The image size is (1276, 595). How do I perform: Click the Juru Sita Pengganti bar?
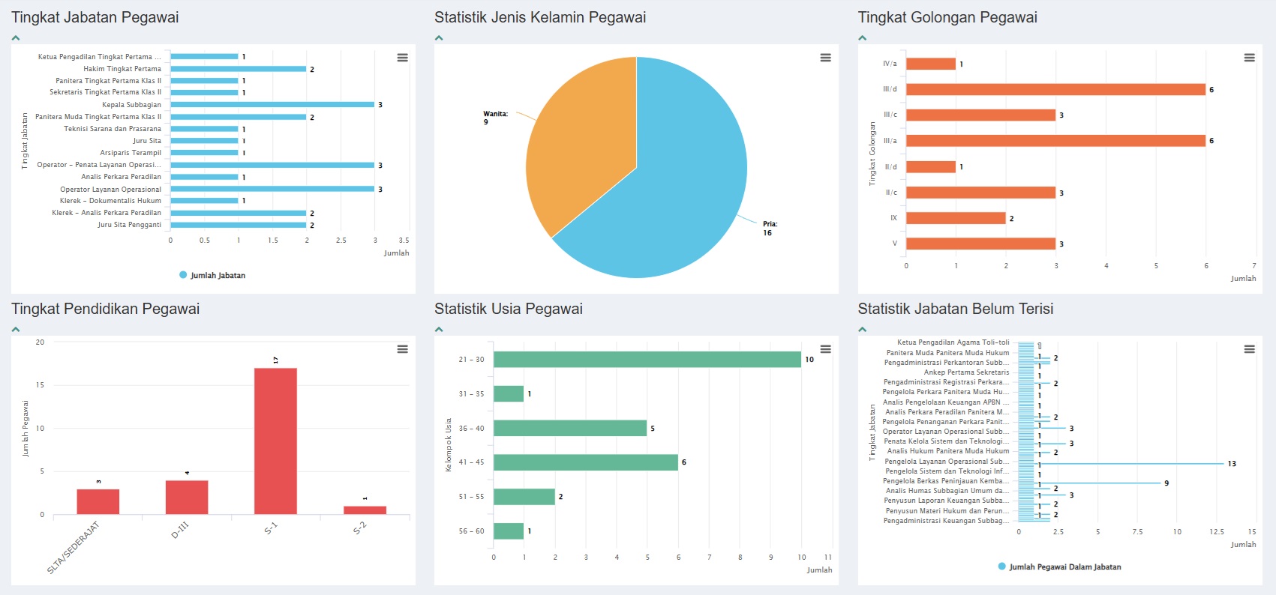pyautogui.click(x=239, y=225)
